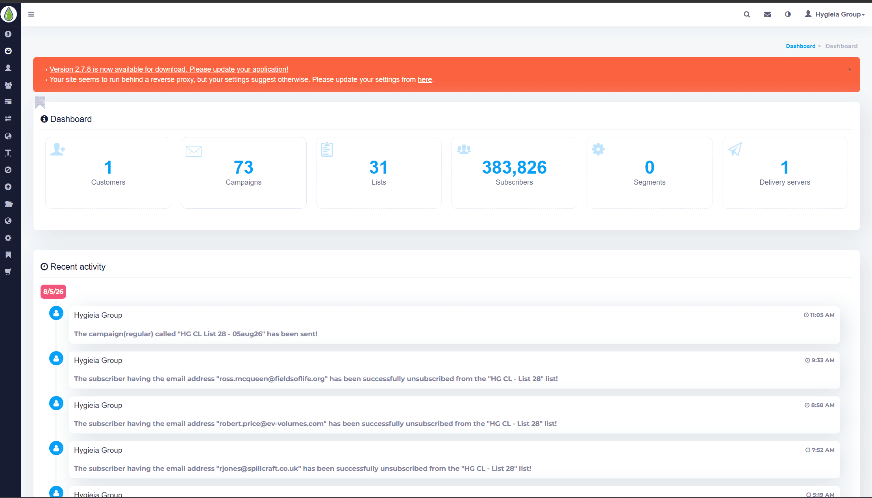
Task: Toggle the dark mode contrast icon
Action: coord(788,14)
